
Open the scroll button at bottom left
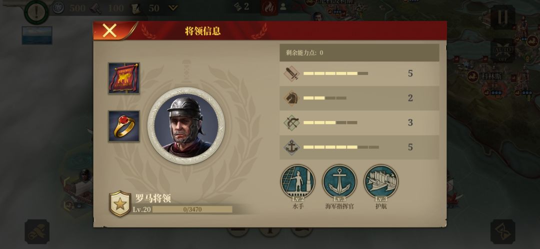coord(37,232)
